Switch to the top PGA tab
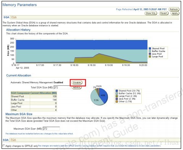This screenshot has height=150, width=183. pos(14,17)
